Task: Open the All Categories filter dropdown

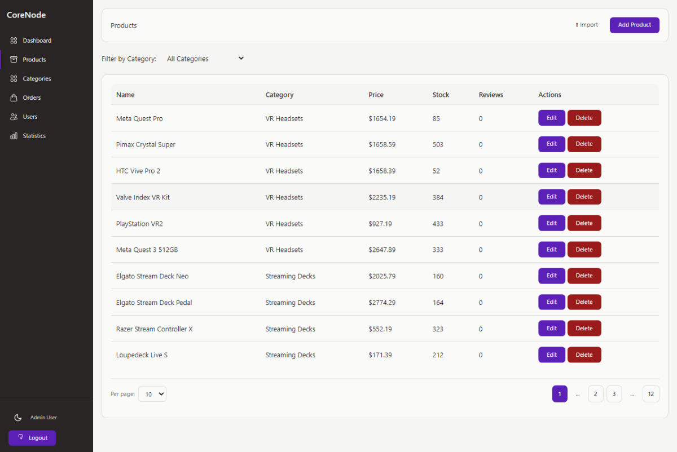Action: pos(204,59)
